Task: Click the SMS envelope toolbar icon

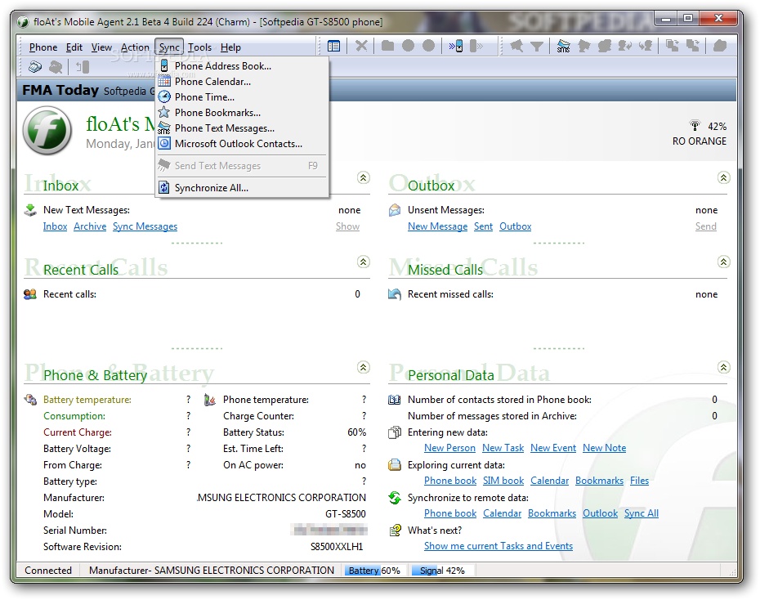Action: tap(563, 46)
